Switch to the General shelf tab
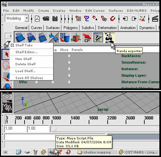 click(21, 28)
